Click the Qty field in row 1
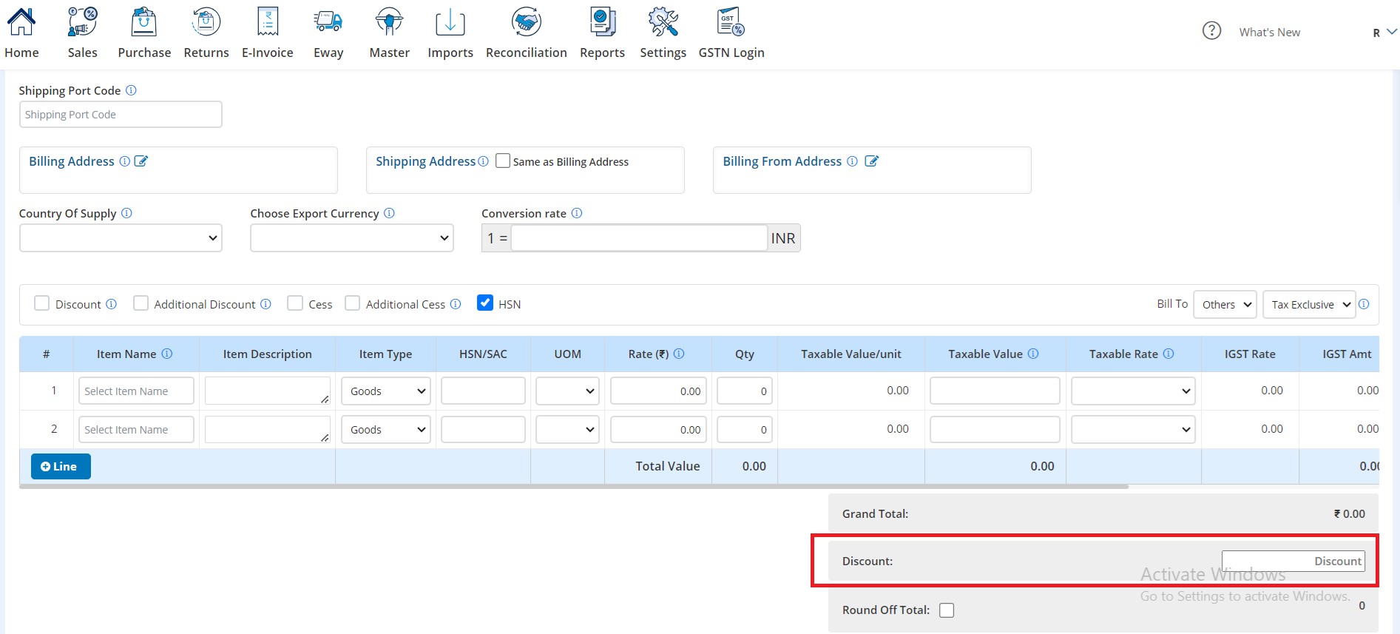 745,391
